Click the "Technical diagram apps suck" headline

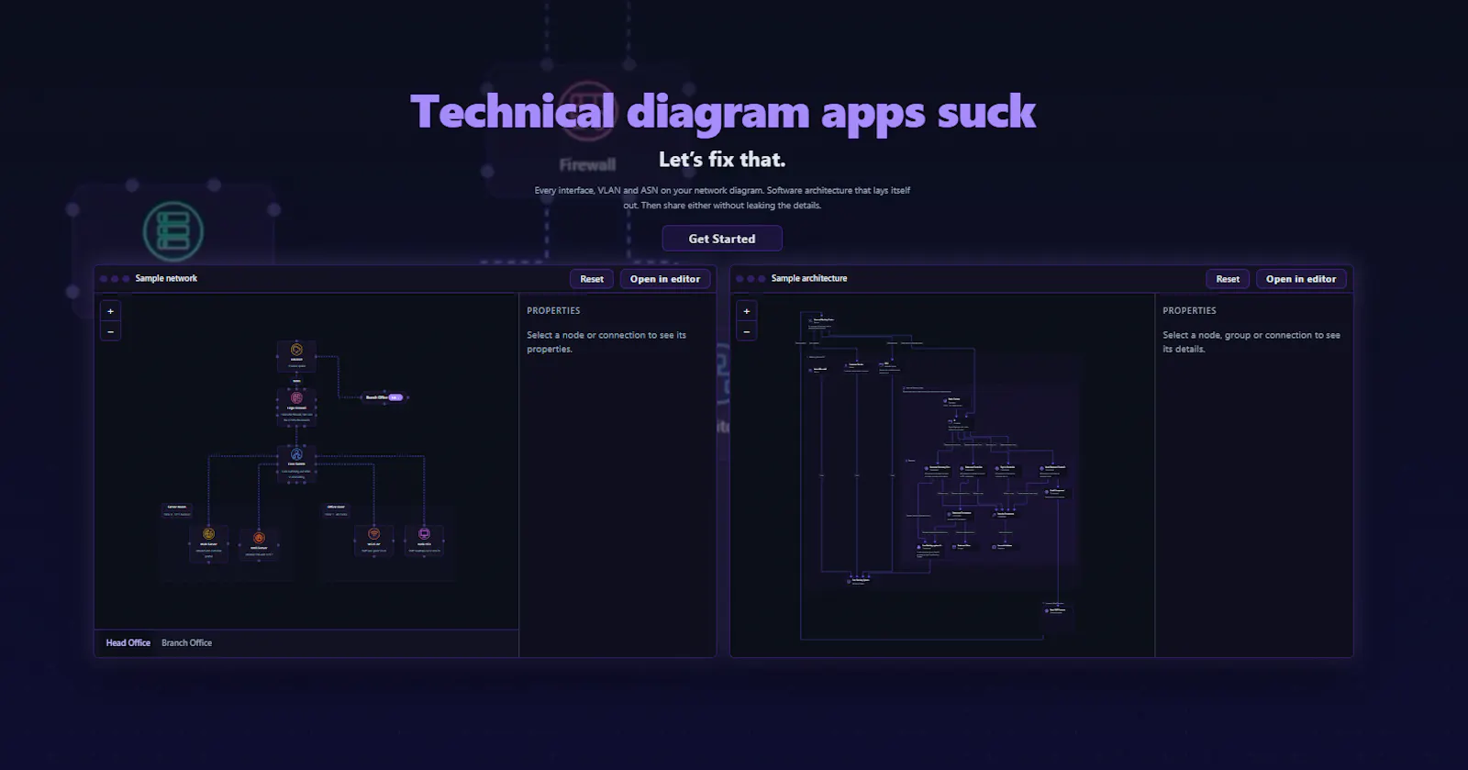coord(723,112)
